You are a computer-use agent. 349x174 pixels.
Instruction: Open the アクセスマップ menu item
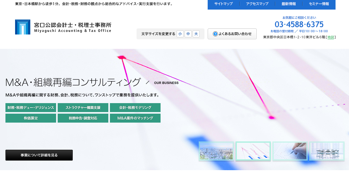pyautogui.click(x=257, y=4)
